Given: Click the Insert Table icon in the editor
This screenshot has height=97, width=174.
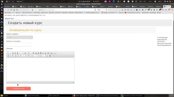Looking at the screenshot, I should tap(41, 53).
